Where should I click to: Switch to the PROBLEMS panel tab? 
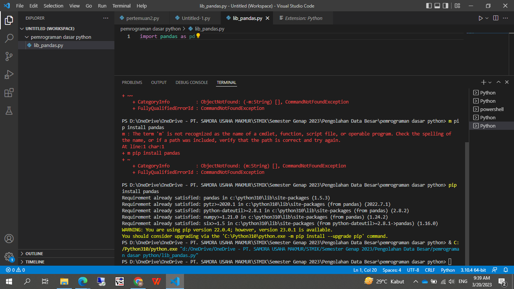pos(132,82)
